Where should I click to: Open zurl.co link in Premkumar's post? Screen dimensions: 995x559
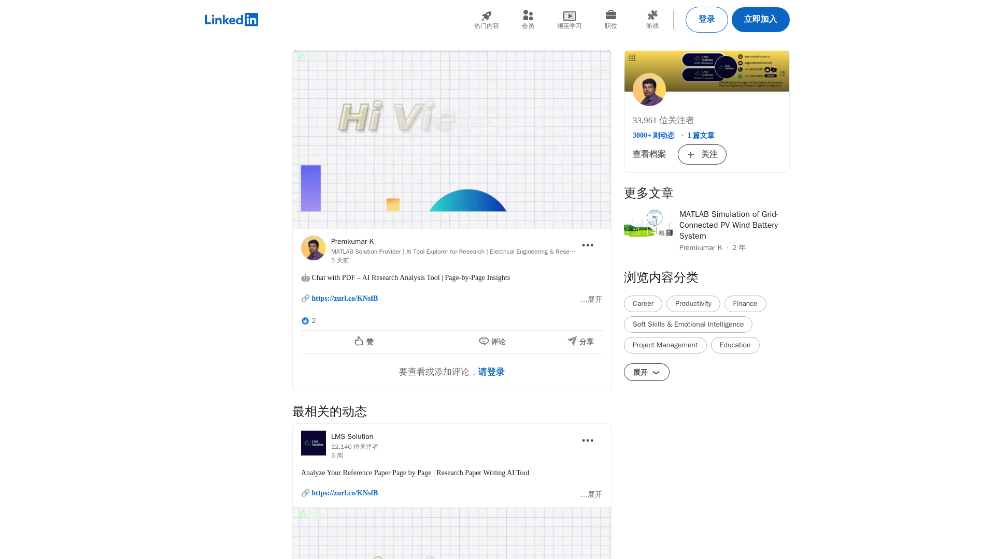point(345,299)
